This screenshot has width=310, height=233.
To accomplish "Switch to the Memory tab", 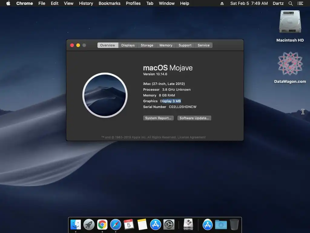I will 166,45.
